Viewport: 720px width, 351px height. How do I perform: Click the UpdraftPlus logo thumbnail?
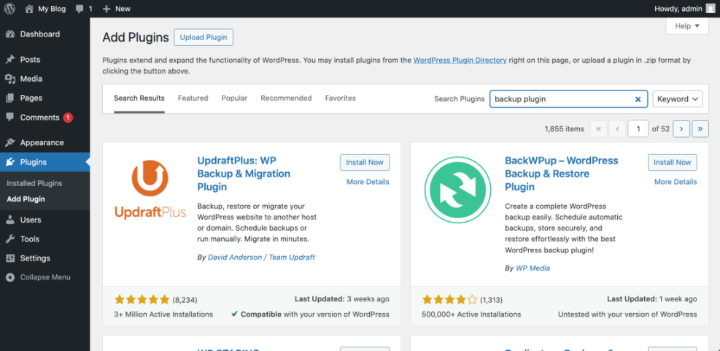tap(150, 189)
